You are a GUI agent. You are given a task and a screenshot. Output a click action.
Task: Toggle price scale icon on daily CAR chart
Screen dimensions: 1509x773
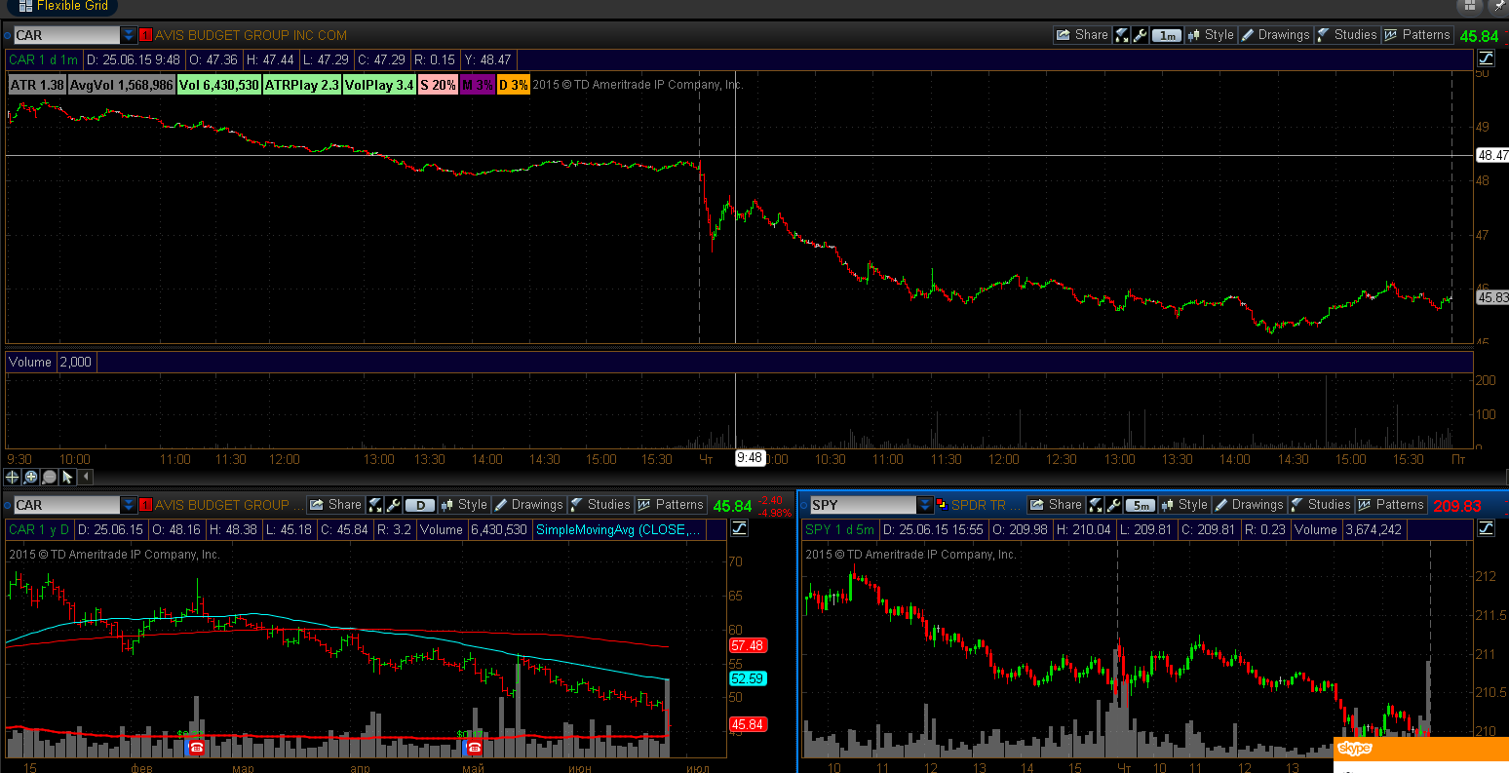tap(739, 528)
